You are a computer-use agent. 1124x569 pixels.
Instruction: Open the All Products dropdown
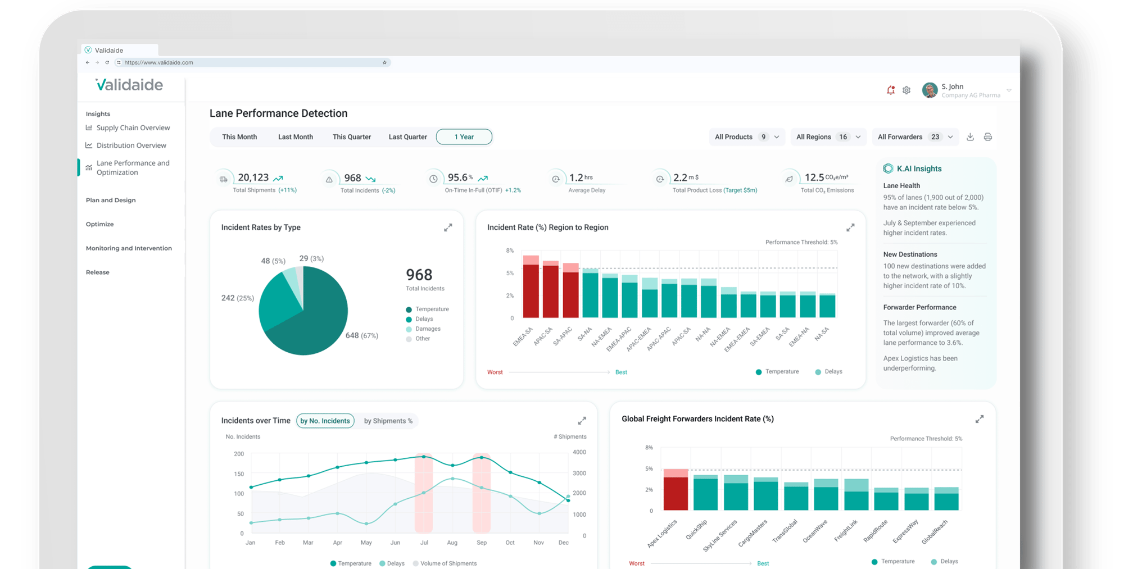(x=747, y=136)
